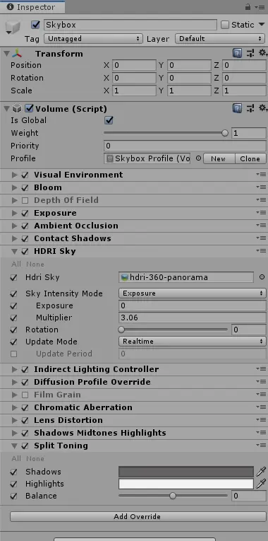The image size is (268, 541).
Task: Open Update Mode Realtime dropdown
Action: (193, 342)
